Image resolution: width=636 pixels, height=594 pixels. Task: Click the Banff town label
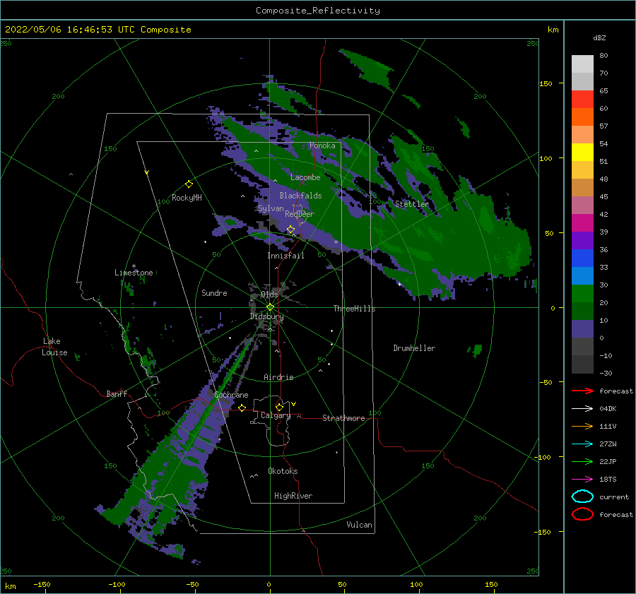click(x=117, y=394)
